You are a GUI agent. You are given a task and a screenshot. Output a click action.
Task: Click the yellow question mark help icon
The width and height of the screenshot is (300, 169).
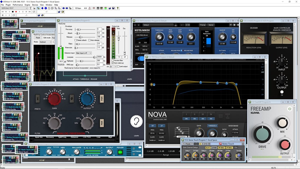point(118,8)
